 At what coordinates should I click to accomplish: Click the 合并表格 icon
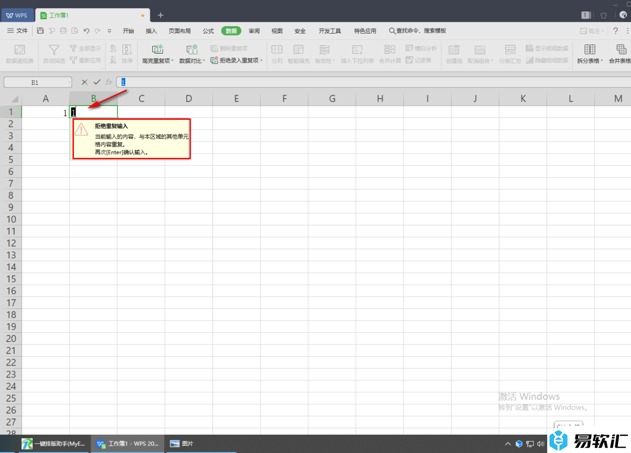622,49
